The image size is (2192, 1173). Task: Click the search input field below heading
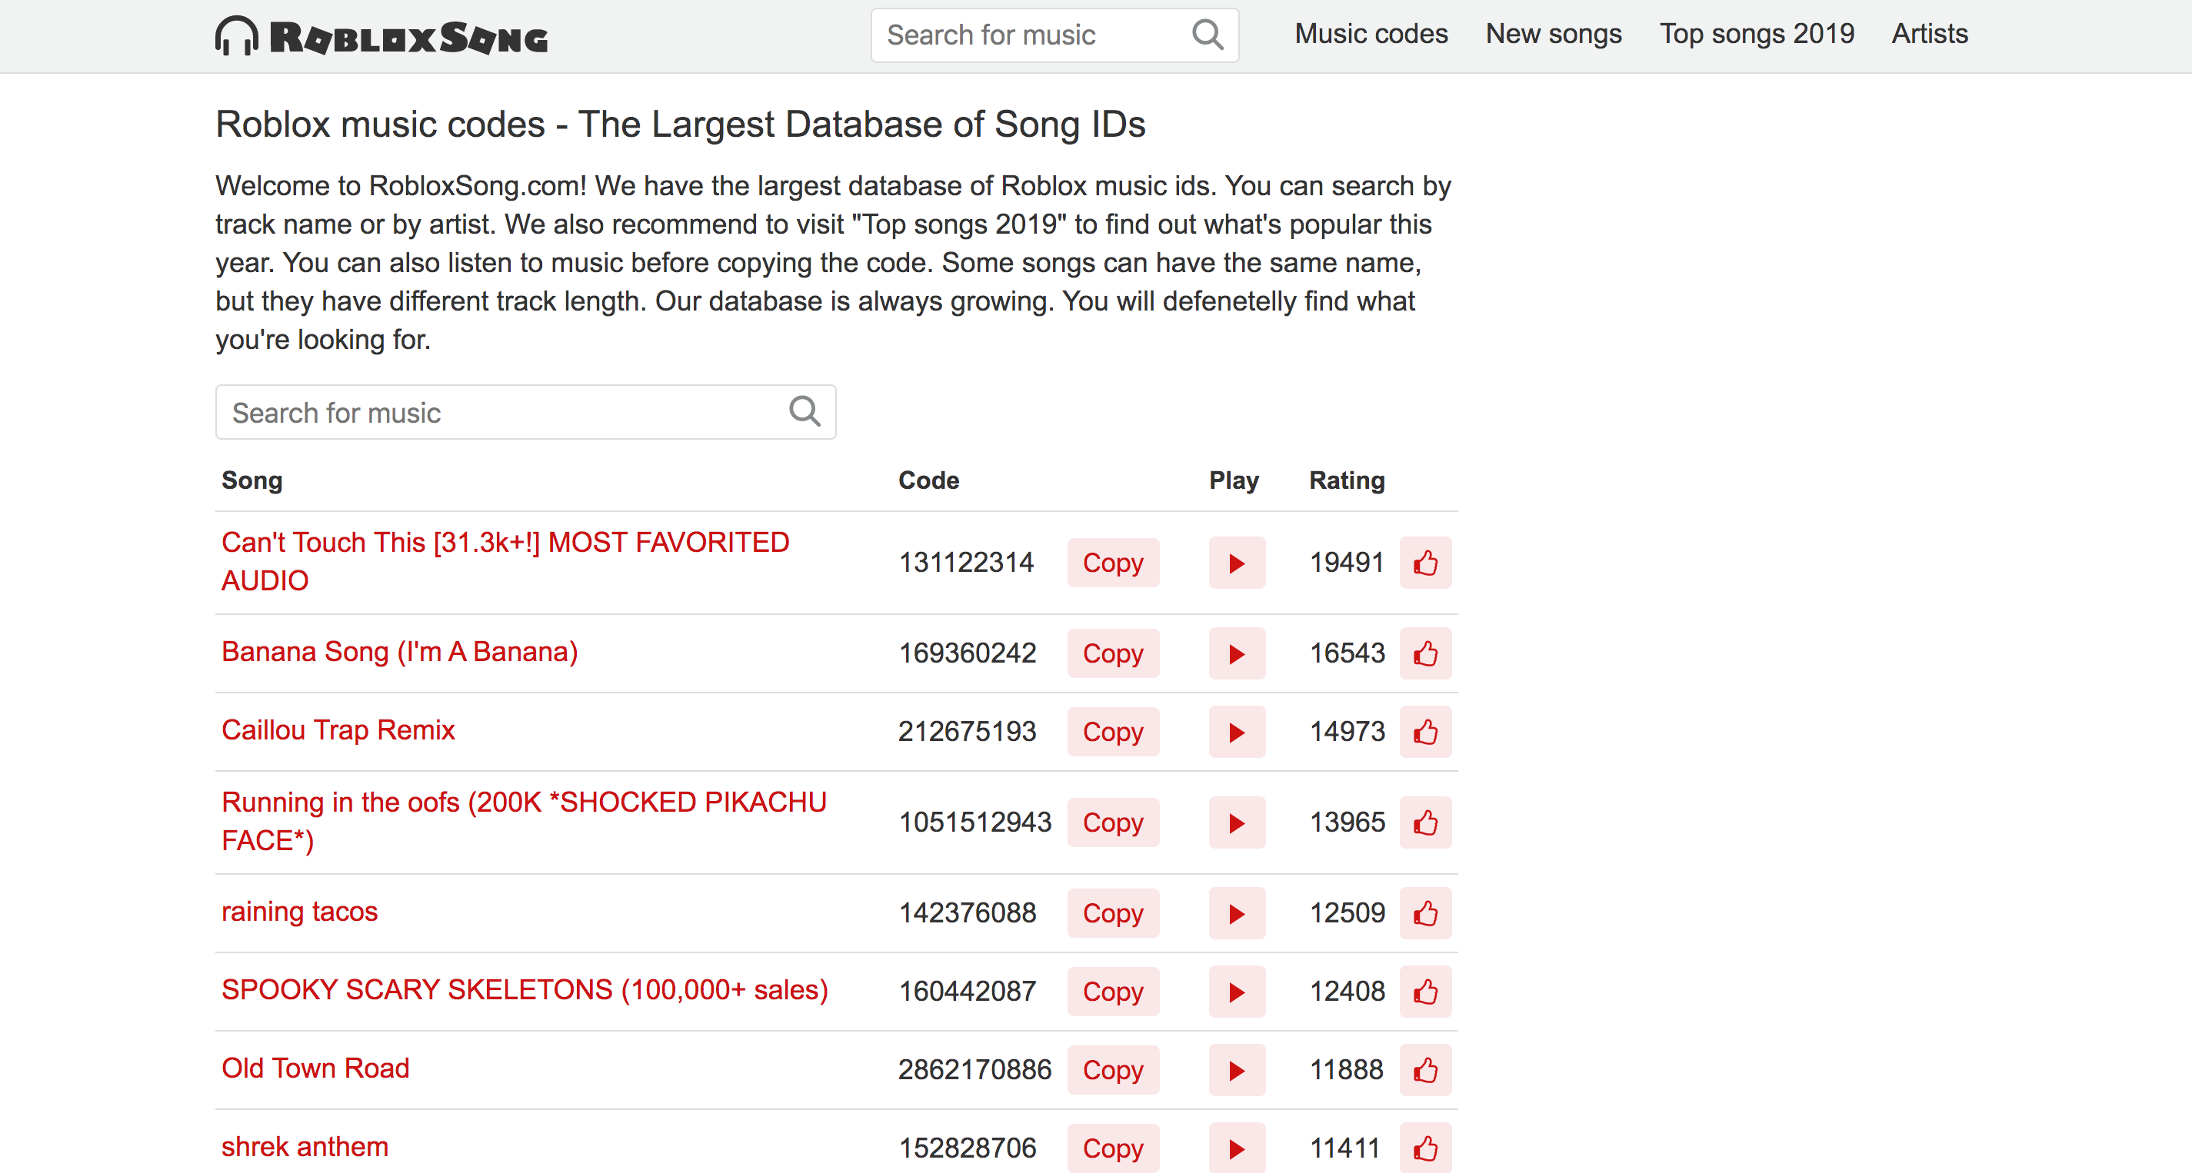point(525,413)
